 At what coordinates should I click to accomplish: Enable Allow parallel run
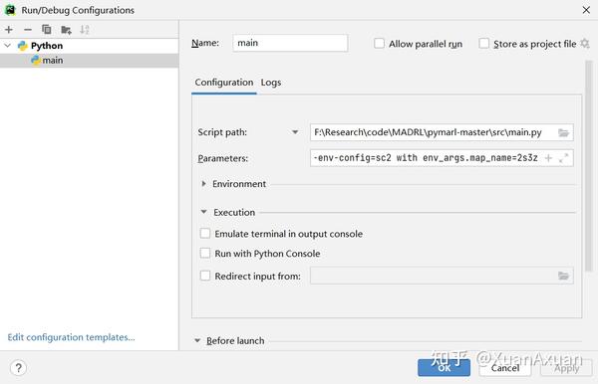click(x=379, y=44)
